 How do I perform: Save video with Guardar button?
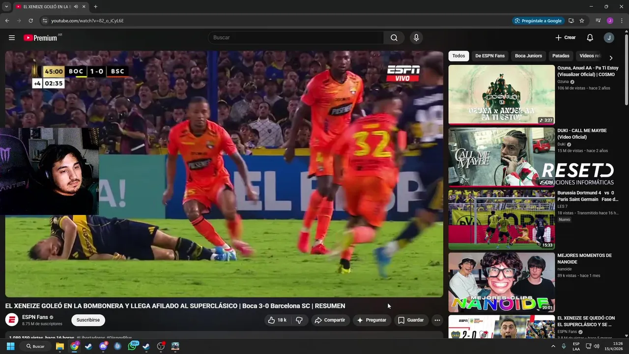(411, 320)
